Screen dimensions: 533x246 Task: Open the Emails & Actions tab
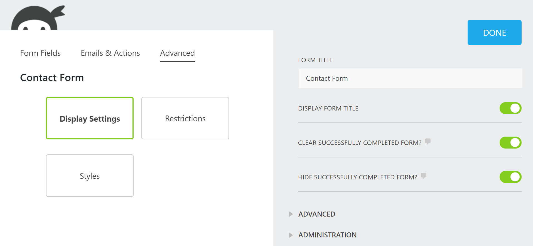110,53
